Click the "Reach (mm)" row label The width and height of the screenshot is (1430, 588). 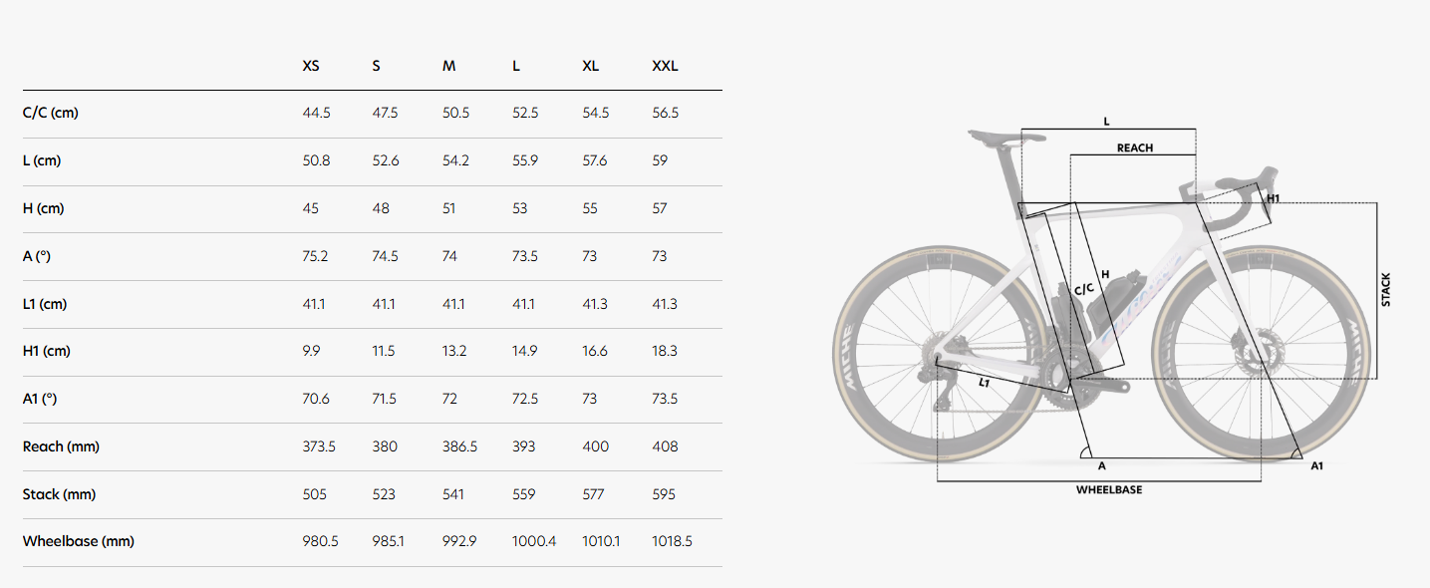click(x=61, y=446)
